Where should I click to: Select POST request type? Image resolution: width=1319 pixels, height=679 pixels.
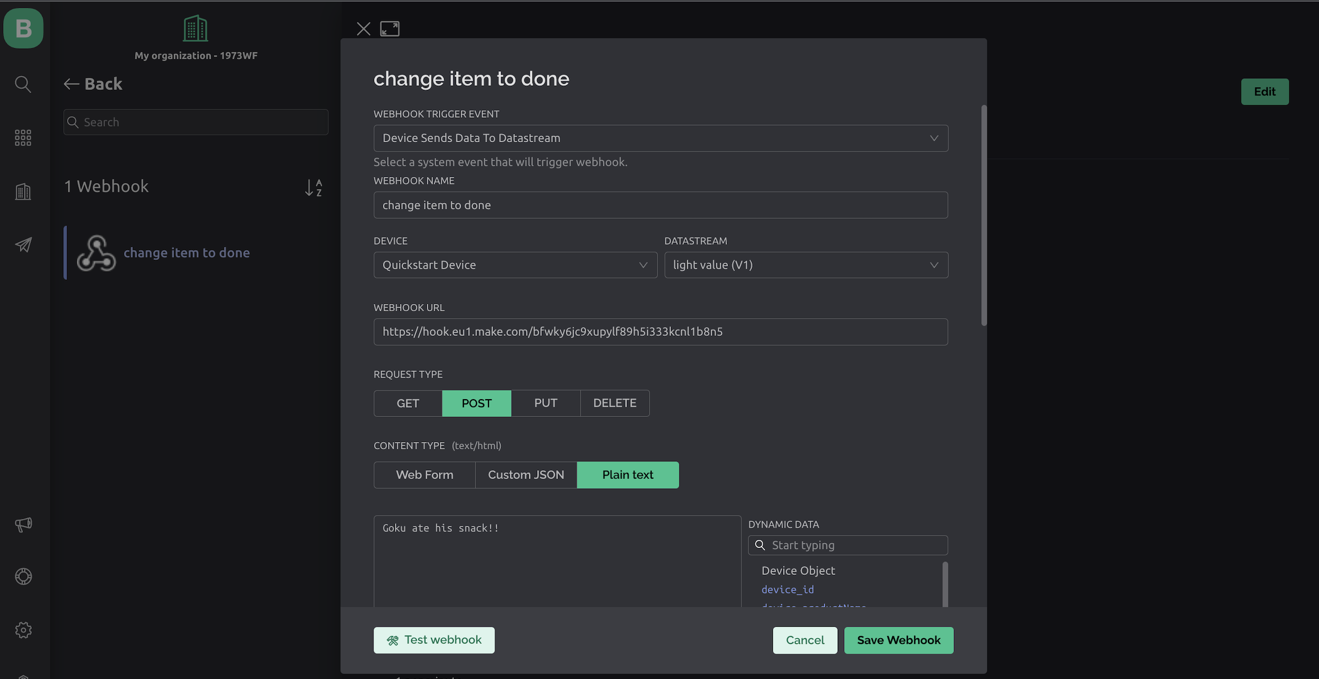(476, 403)
